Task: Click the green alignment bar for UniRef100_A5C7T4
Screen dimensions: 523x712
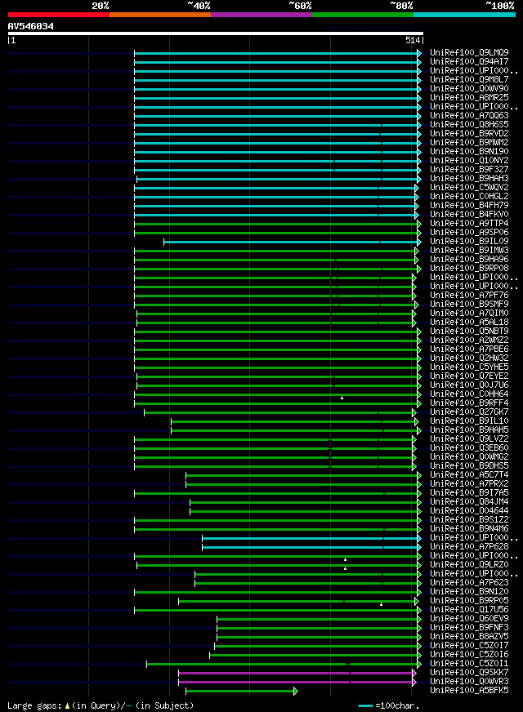Action: point(303,476)
